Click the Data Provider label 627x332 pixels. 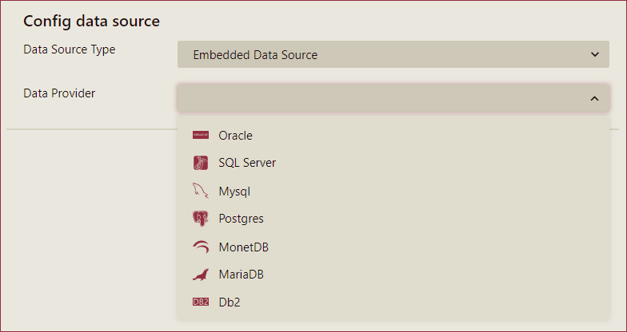pyautogui.click(x=59, y=93)
